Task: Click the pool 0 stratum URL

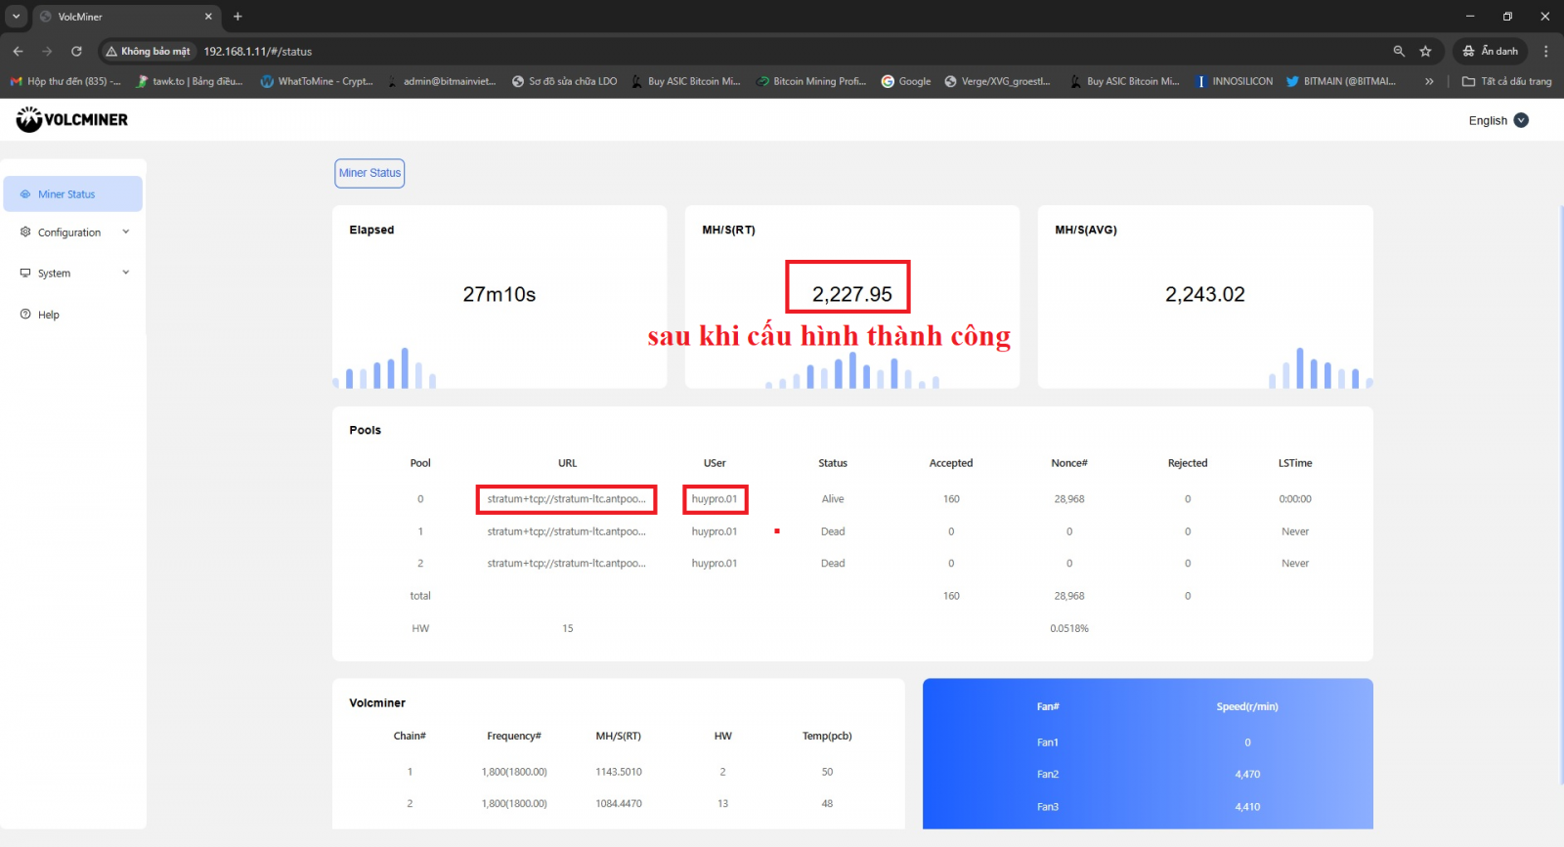Action: [567, 499]
